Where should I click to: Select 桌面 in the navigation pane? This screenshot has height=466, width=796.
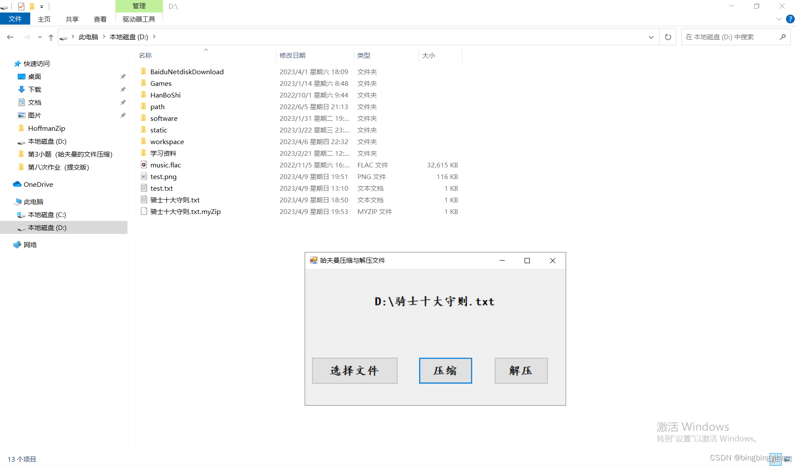(x=35, y=76)
